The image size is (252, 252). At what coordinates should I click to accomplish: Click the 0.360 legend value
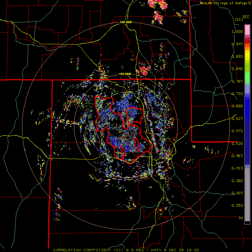point(237,181)
